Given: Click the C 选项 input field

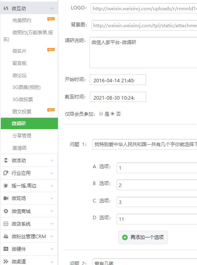Looking at the screenshot, I should pos(157,202).
